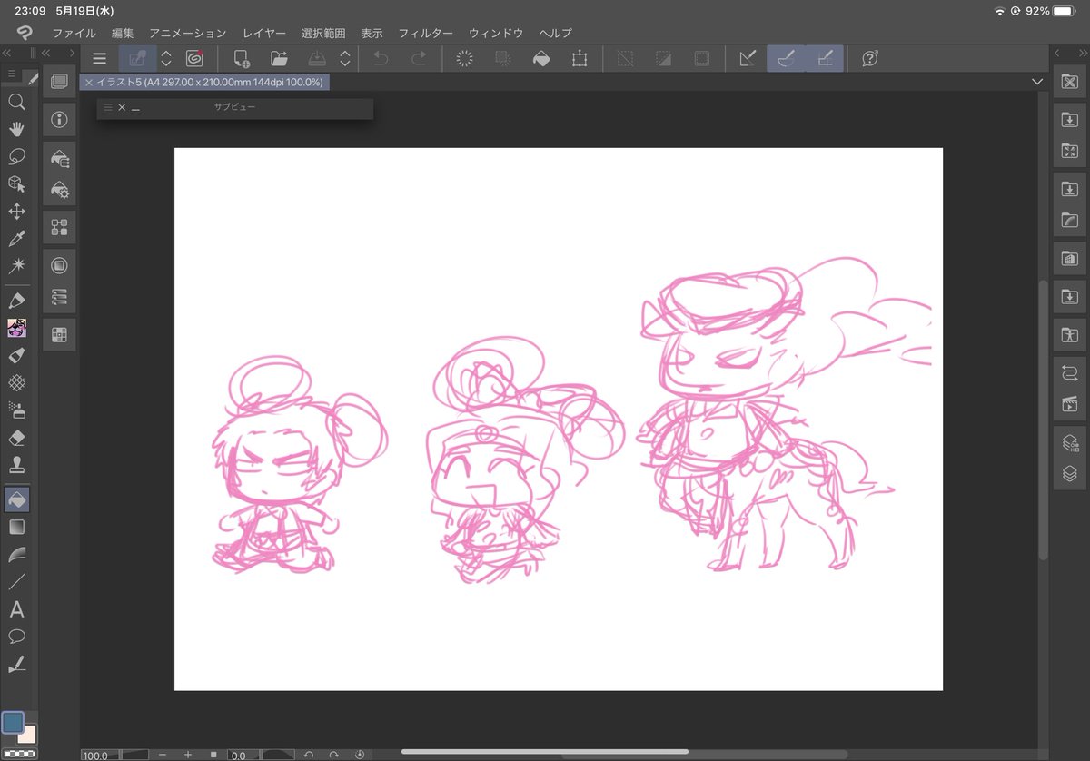
Task: Open the ファイル menu
Action: (x=74, y=33)
